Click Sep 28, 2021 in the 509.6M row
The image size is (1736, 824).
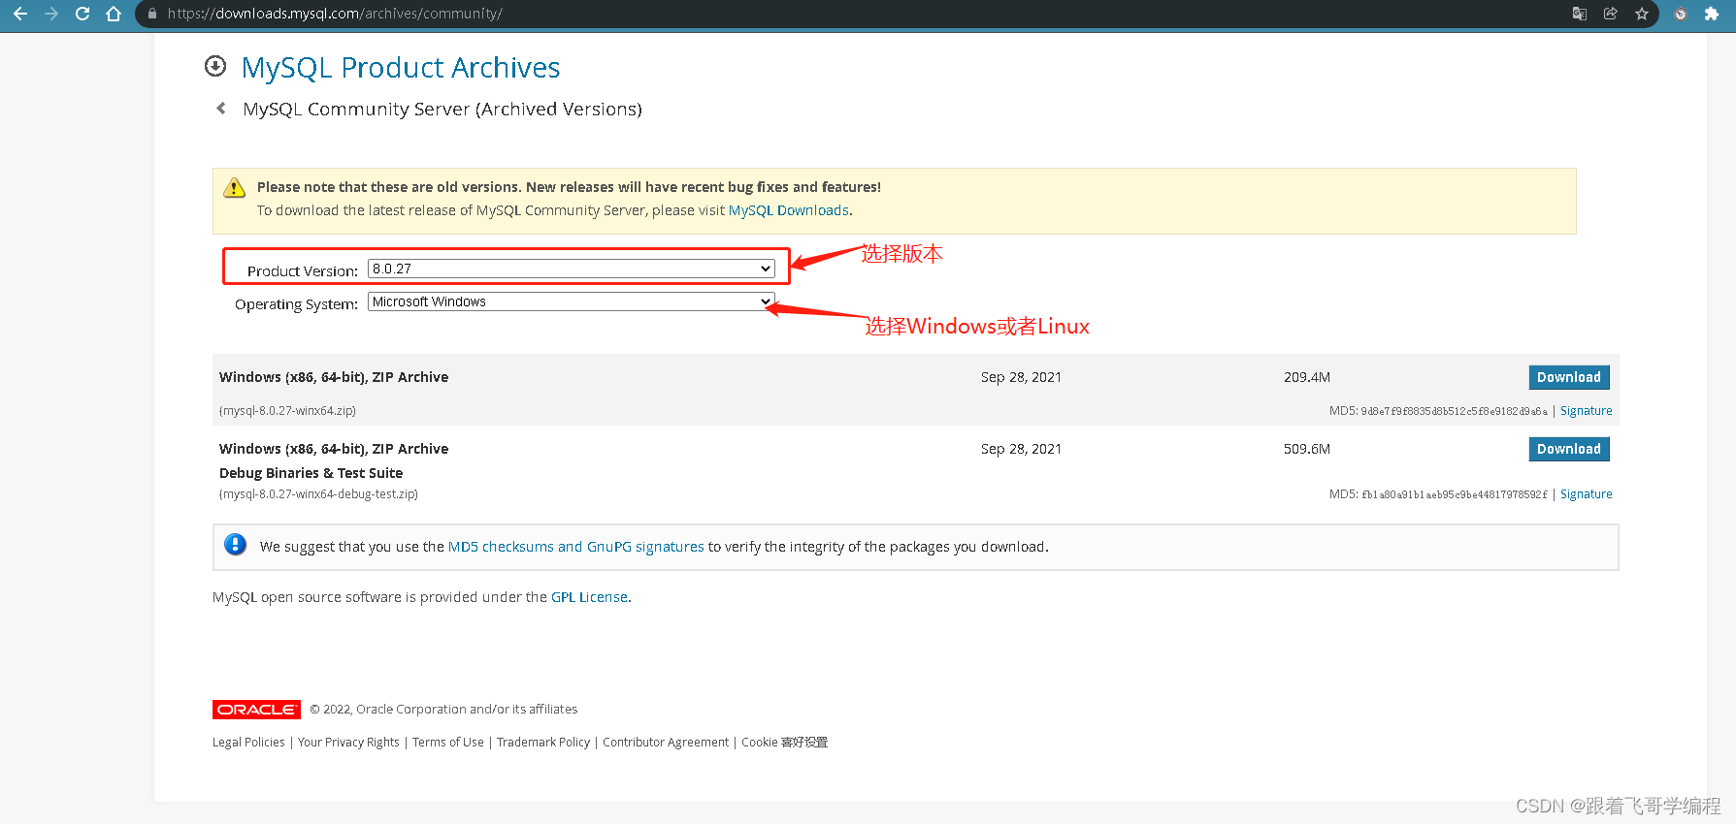1021,449
